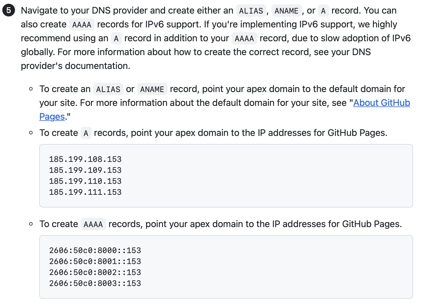Image resolution: width=424 pixels, height=303 pixels.
Task: Pick the 2606:50c0:8003::153 address line
Action: pyautogui.click(x=95, y=283)
